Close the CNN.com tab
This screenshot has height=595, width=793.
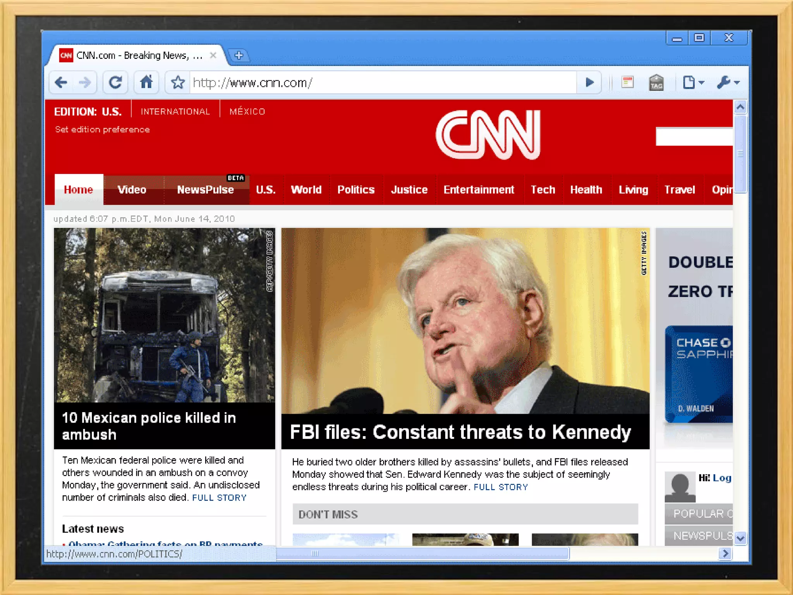click(x=213, y=55)
